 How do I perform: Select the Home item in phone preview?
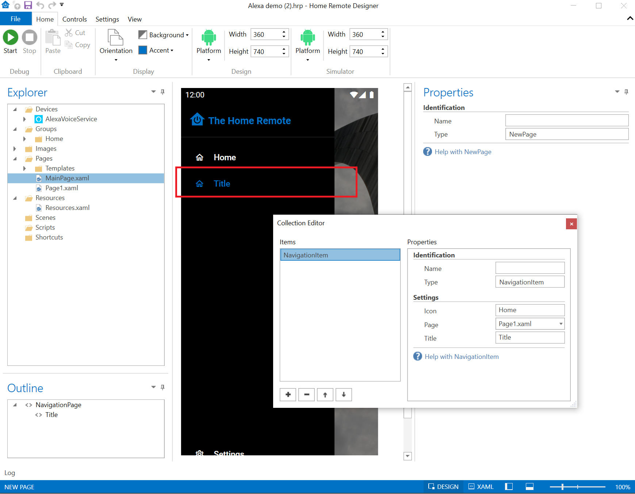258,157
